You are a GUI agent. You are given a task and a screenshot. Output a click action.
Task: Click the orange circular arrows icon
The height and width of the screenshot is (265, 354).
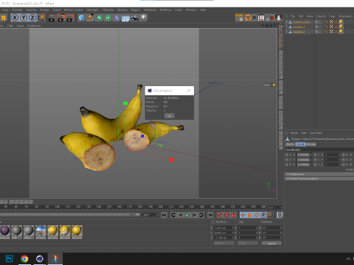249,18
